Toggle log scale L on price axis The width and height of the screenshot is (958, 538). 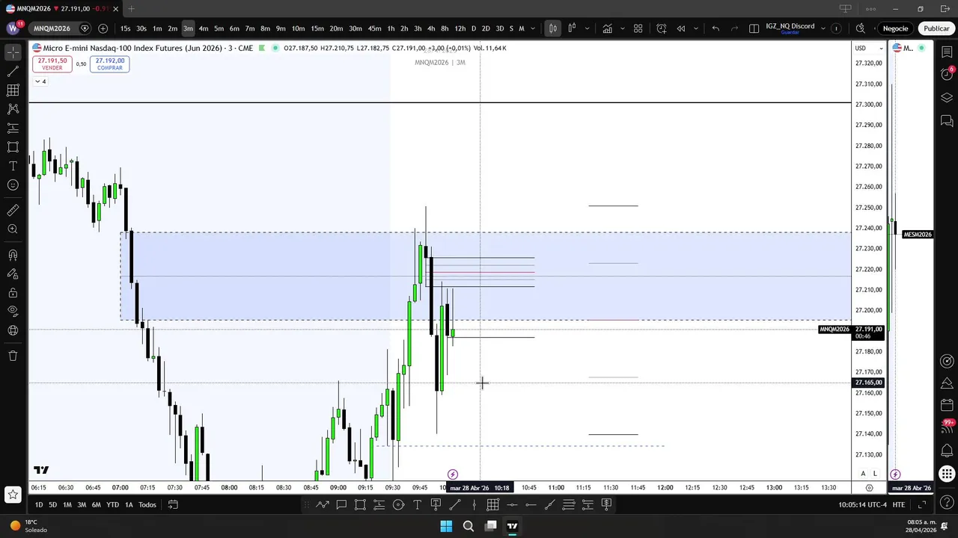(x=874, y=474)
